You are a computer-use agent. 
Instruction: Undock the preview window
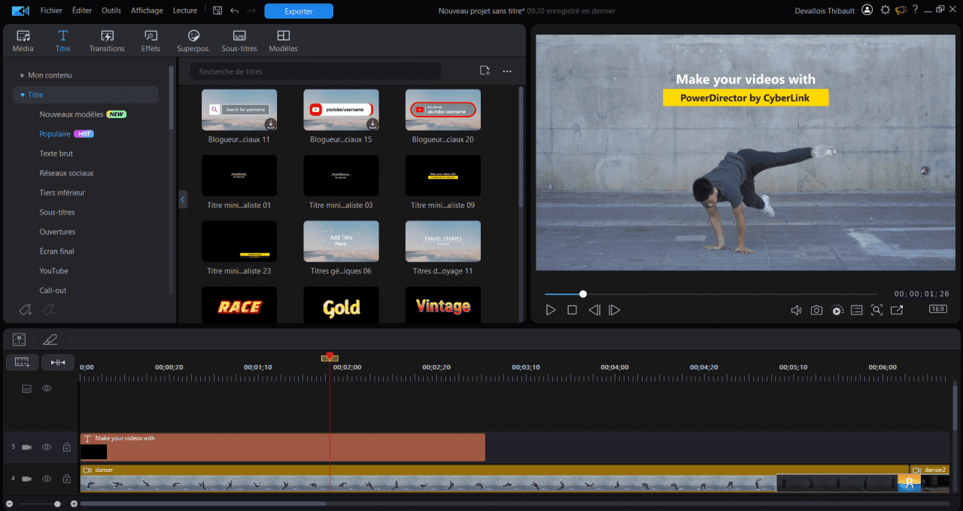tap(896, 309)
